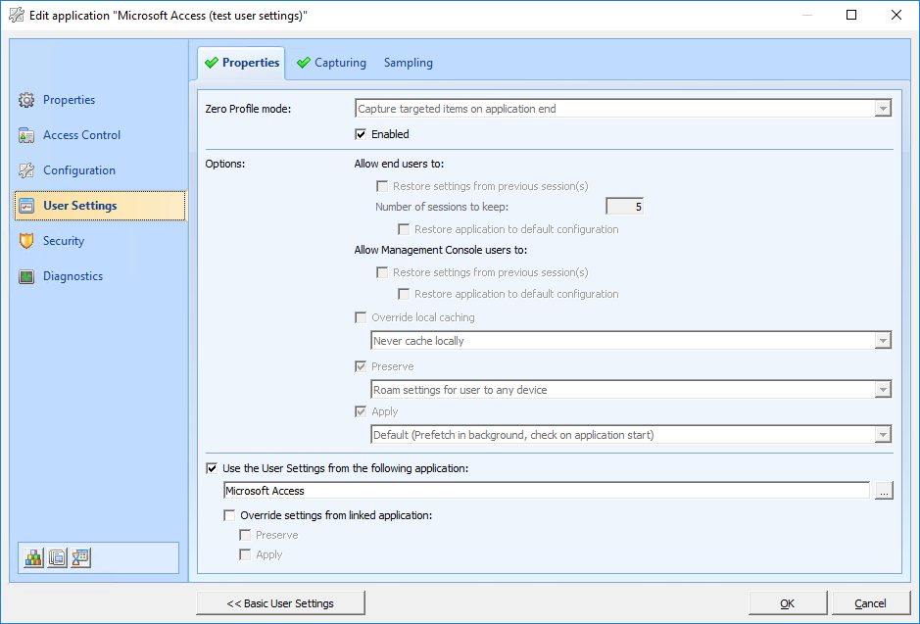Switch to the Capturing tab

coord(331,63)
